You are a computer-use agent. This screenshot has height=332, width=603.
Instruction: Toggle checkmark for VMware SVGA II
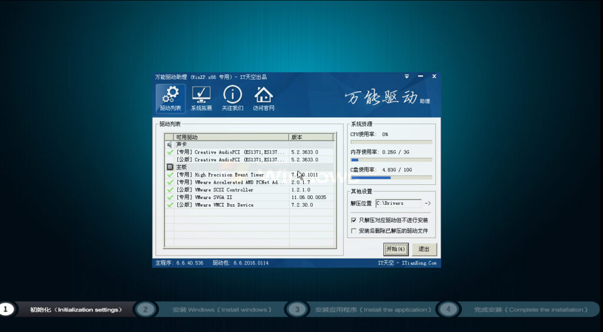coord(170,197)
